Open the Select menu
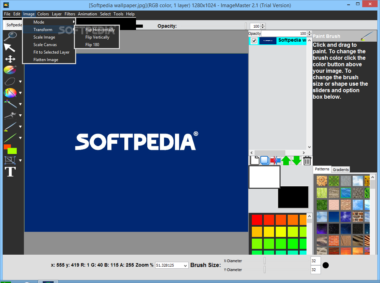 tap(105, 14)
